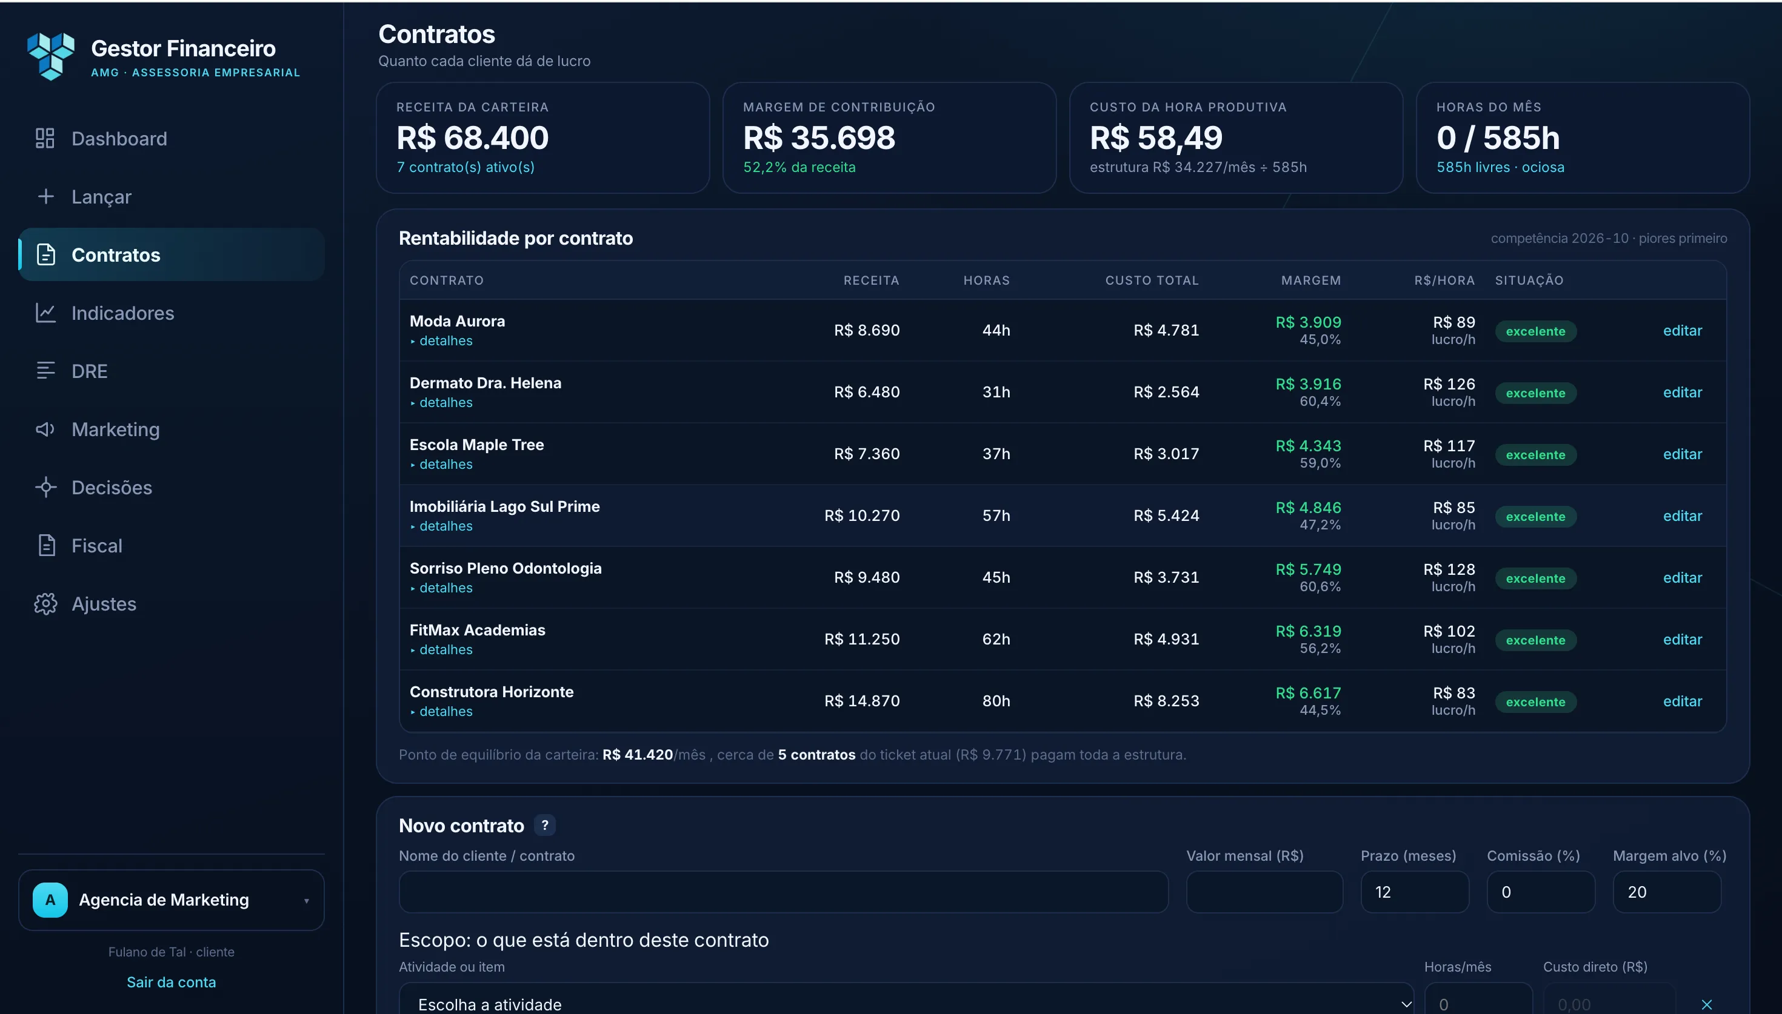Click the Fiscal file icon
Image resolution: width=1782 pixels, height=1014 pixels.
[x=46, y=545]
